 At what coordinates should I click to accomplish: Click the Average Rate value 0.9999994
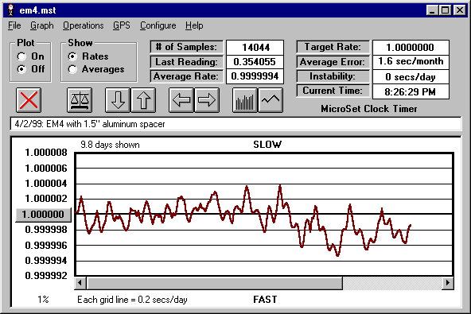(255, 76)
